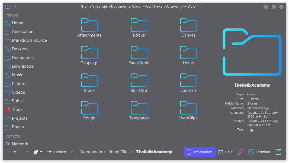Open the Excalidraw folder
Viewport: 289px width, 163px height.
pyautogui.click(x=139, y=55)
